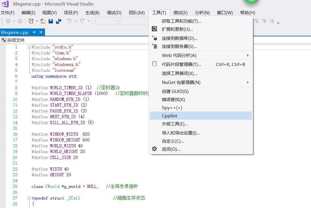Viewport: 311px width, 208px height.
Task: Click the Code Snippets Manager icon
Action: (155, 64)
